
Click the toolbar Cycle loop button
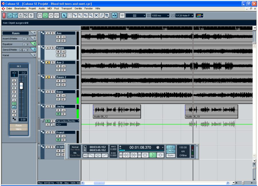tap(56, 15)
